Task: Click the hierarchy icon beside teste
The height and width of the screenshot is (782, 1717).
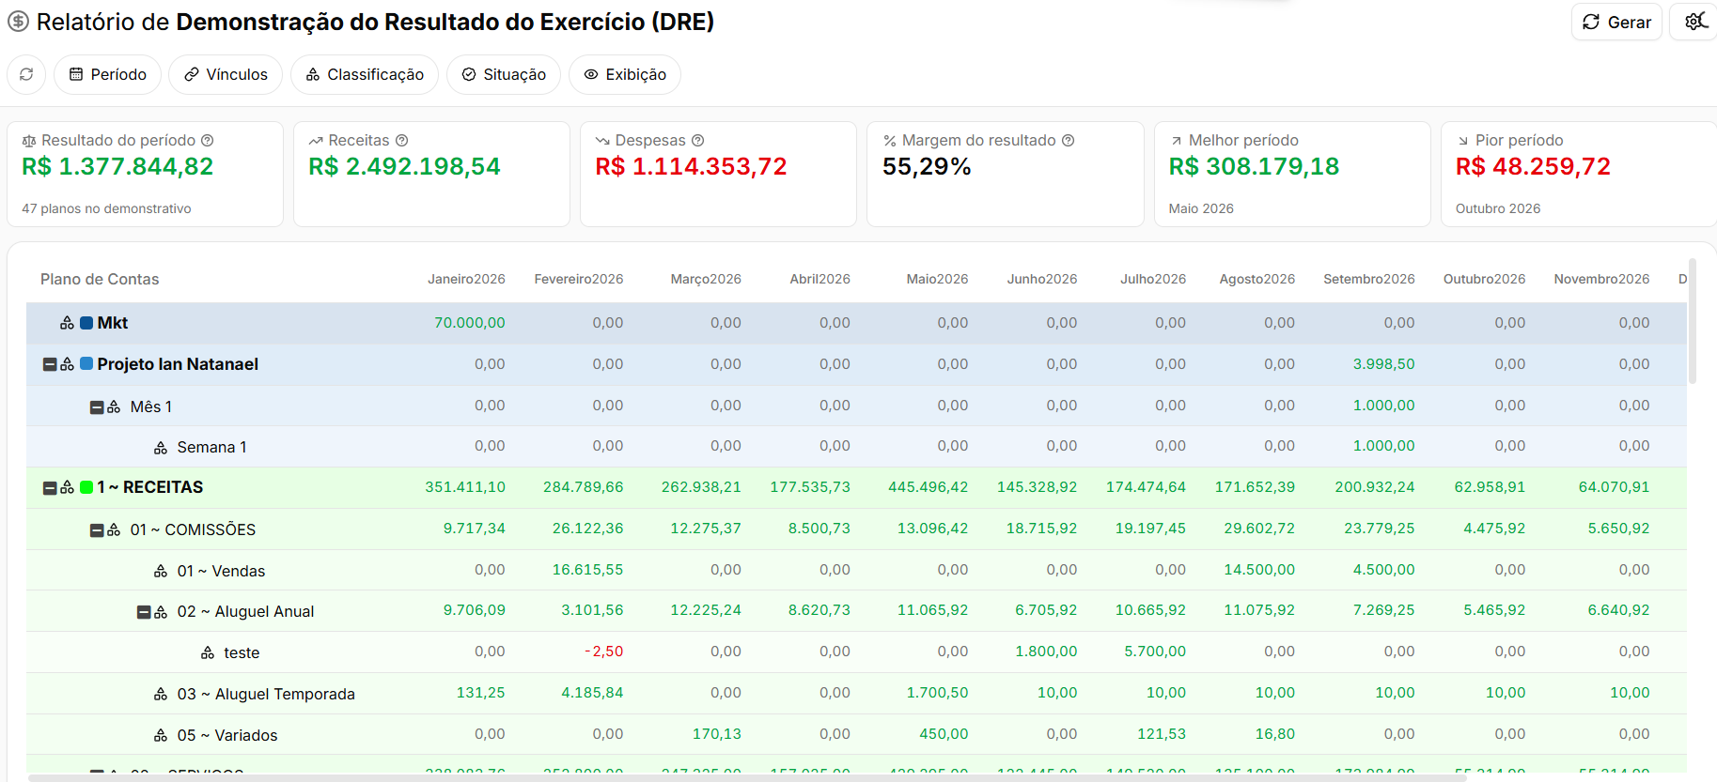Action: point(208,652)
